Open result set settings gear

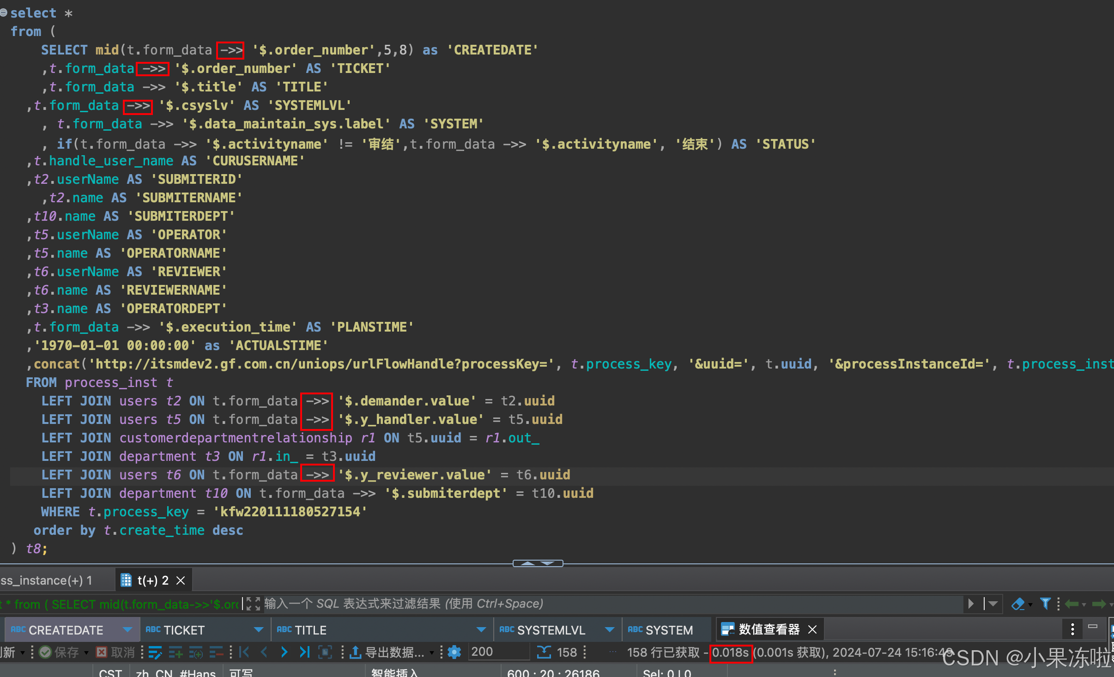(454, 652)
